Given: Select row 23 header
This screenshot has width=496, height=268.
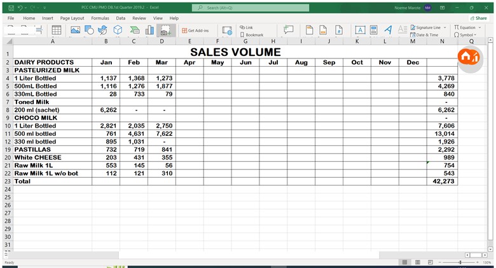Looking at the screenshot, I should point(8,182).
